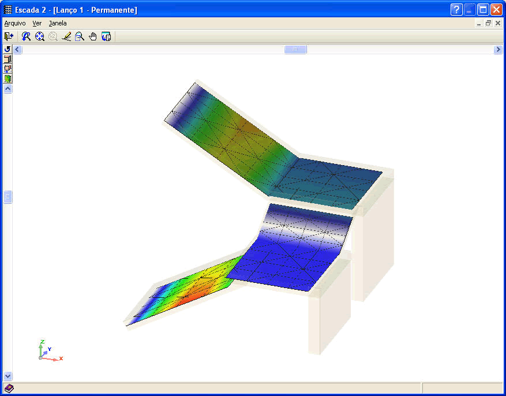Click left arrow of horizontal rotation bar
506x396 pixels.
17,50
